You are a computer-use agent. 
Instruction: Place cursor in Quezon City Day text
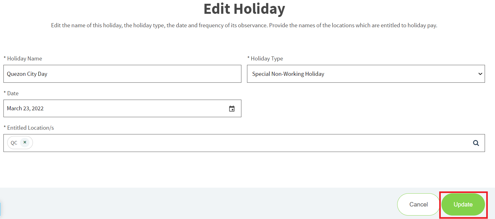(27, 74)
